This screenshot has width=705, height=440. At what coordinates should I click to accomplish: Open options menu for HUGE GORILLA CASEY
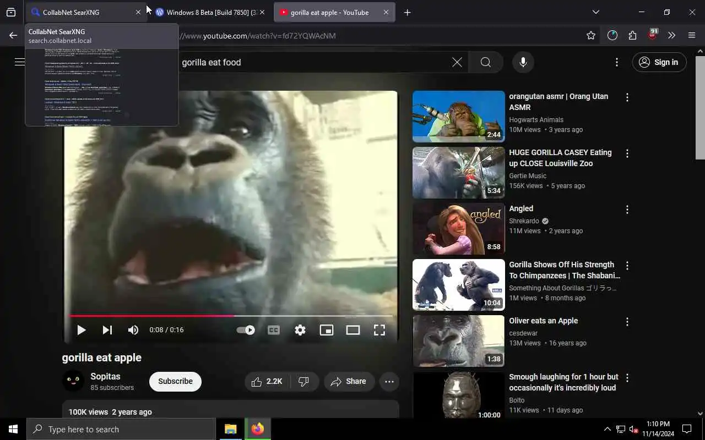pyautogui.click(x=627, y=153)
